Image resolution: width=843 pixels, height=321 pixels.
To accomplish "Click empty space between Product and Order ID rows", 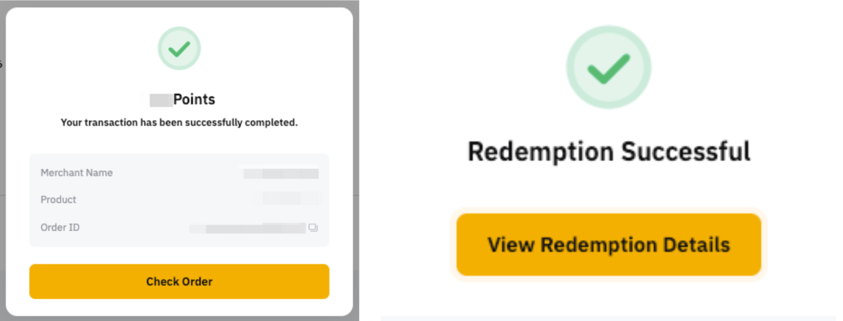I will [179, 214].
